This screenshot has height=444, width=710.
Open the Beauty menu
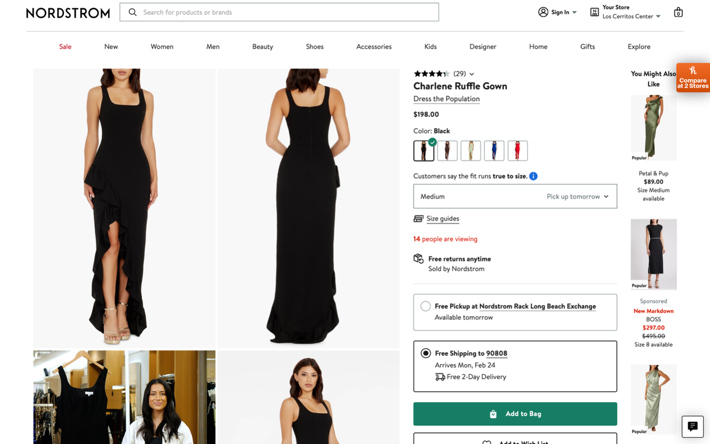tap(263, 47)
